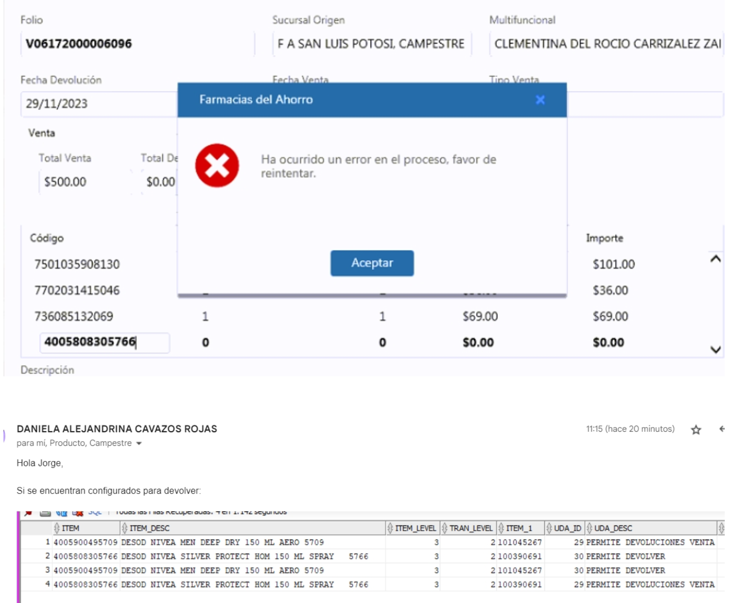Click the red error icon in dialog
The height and width of the screenshot is (603, 732).
point(217,166)
